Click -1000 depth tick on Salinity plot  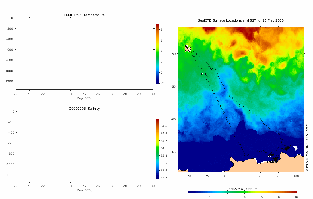[x=10, y=164]
